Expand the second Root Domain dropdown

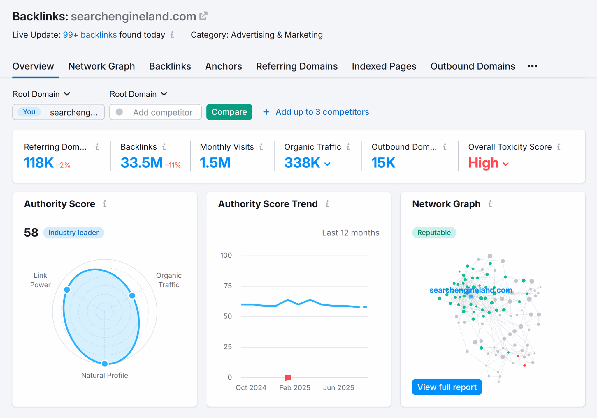coord(138,94)
